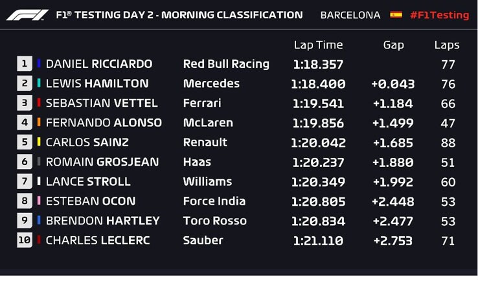Viewport: 478px width, 299px height.
Task: Click the position 8 number badge
Action: pos(25,201)
